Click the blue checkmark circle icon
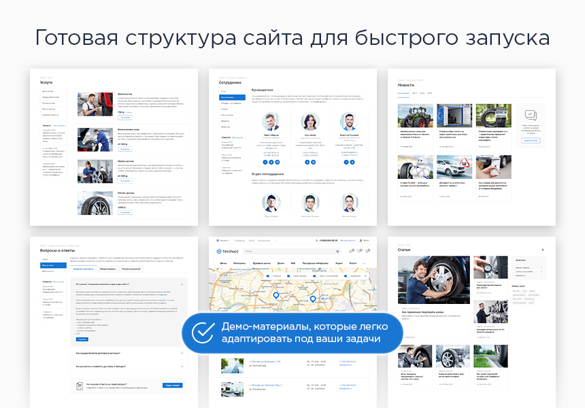The width and height of the screenshot is (585, 408). click(203, 332)
